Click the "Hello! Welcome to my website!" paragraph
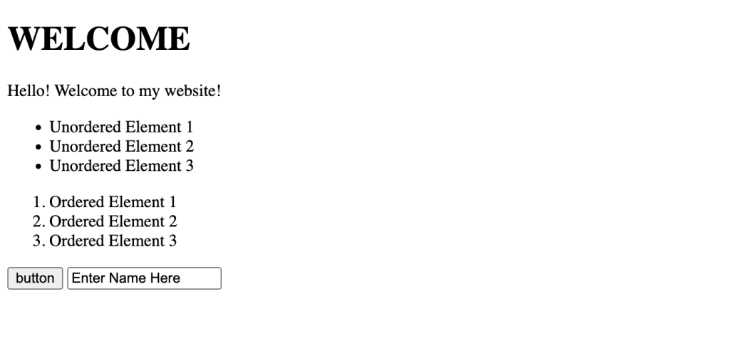The height and width of the screenshot is (341, 729). [114, 91]
